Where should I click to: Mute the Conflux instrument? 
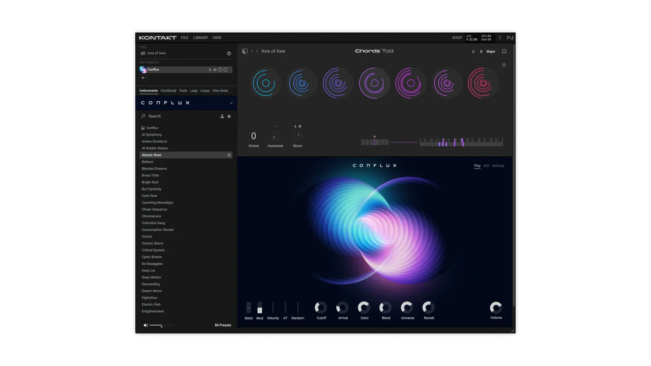(x=215, y=70)
